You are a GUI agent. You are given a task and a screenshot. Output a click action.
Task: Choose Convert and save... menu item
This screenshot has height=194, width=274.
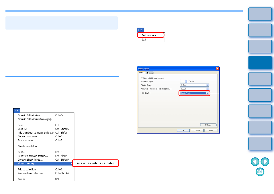click(44, 136)
